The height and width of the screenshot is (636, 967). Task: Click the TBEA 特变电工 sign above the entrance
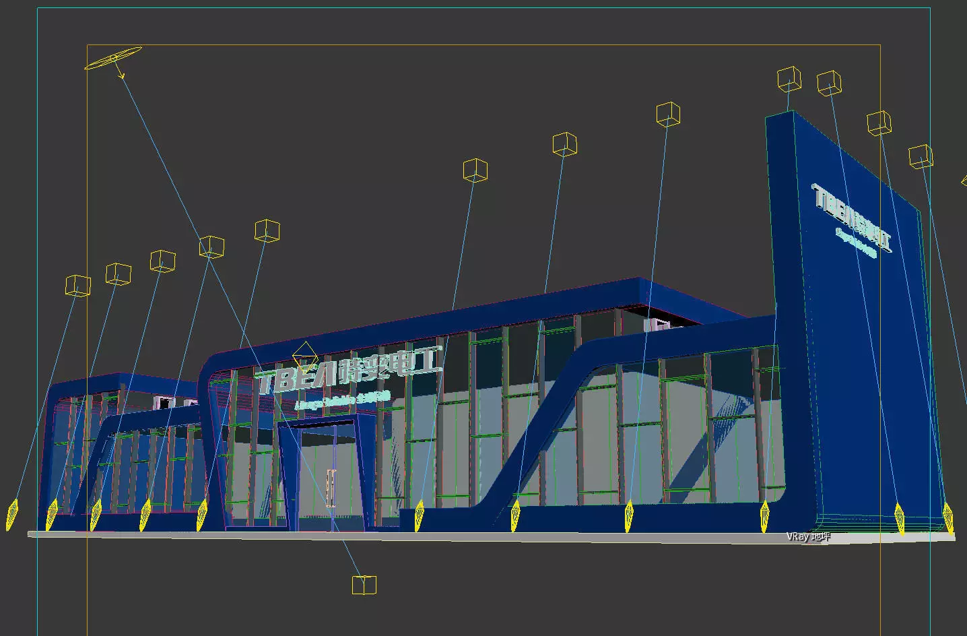click(349, 371)
